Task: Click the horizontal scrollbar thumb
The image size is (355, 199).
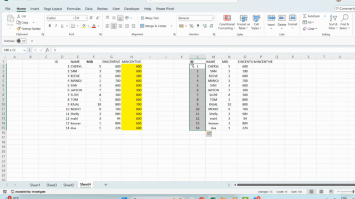Action: [296, 185]
